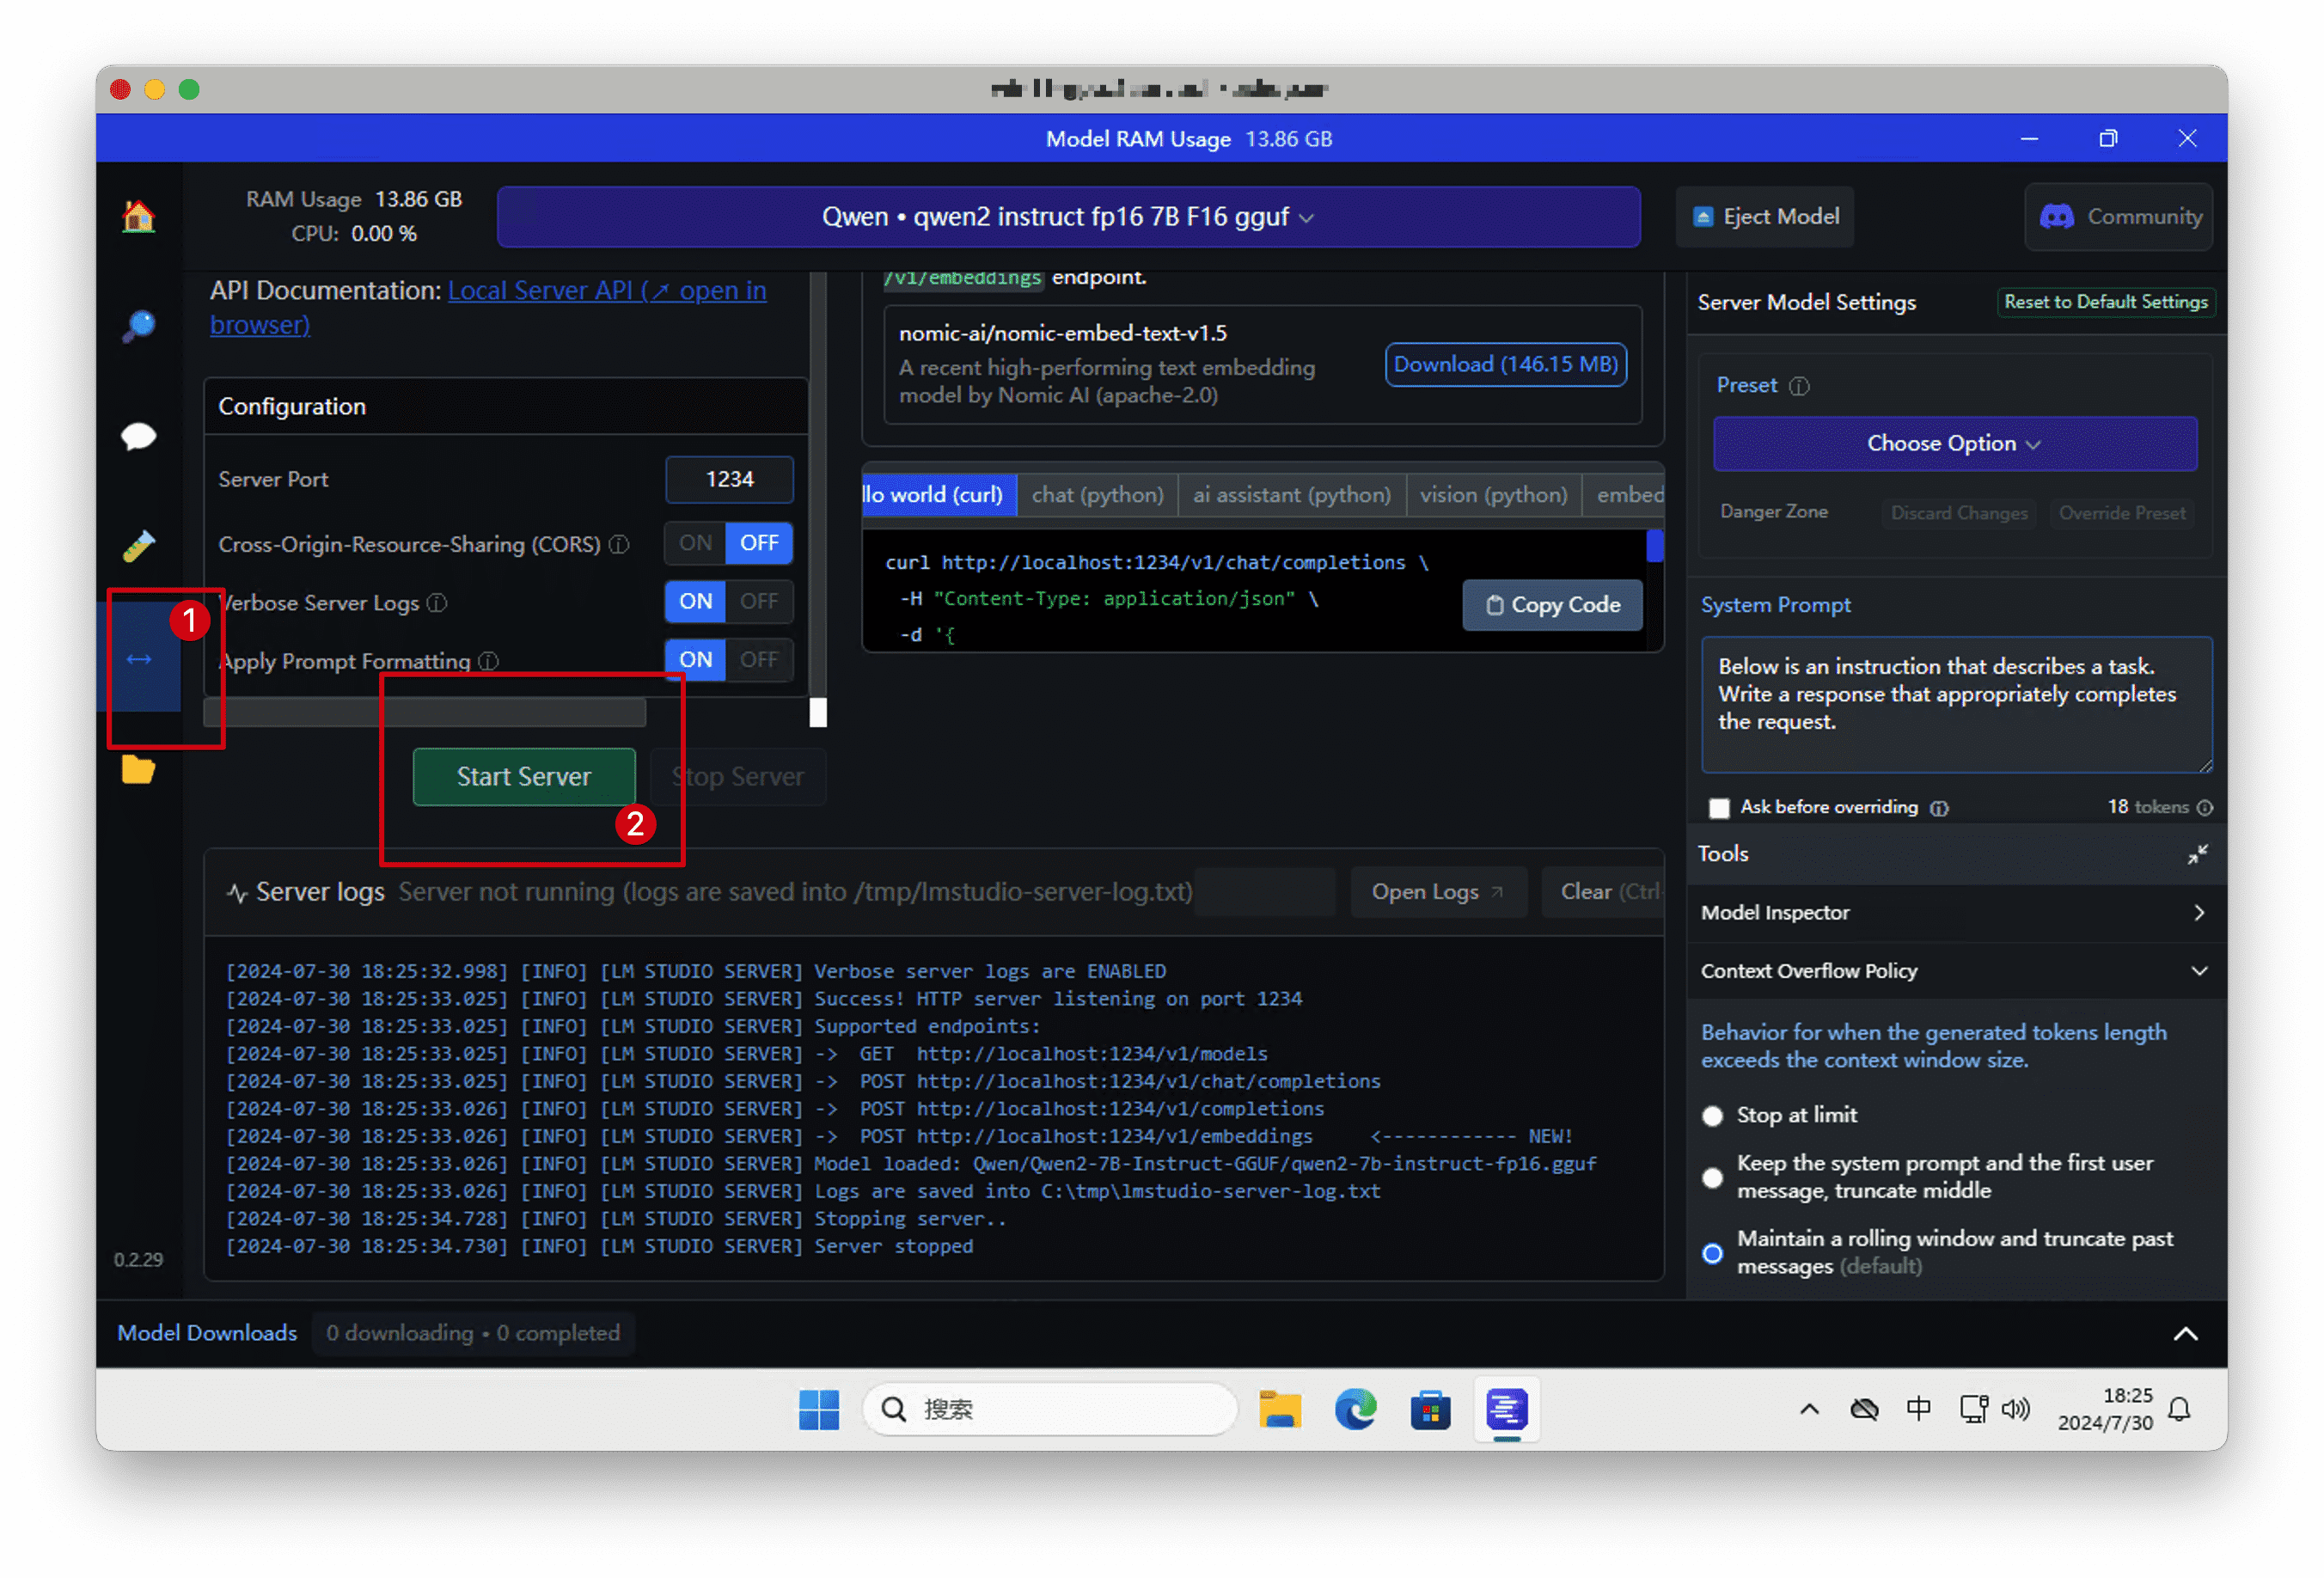The image size is (2324, 1578).
Task: Open the Local Server arrows icon
Action: coord(139,658)
